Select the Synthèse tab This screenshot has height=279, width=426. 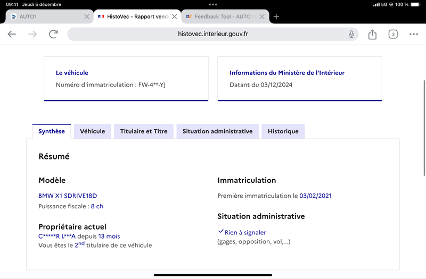[x=52, y=131]
